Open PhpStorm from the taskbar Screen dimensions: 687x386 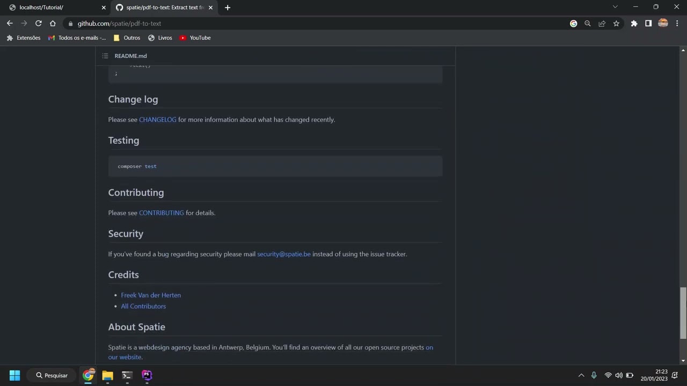click(147, 375)
